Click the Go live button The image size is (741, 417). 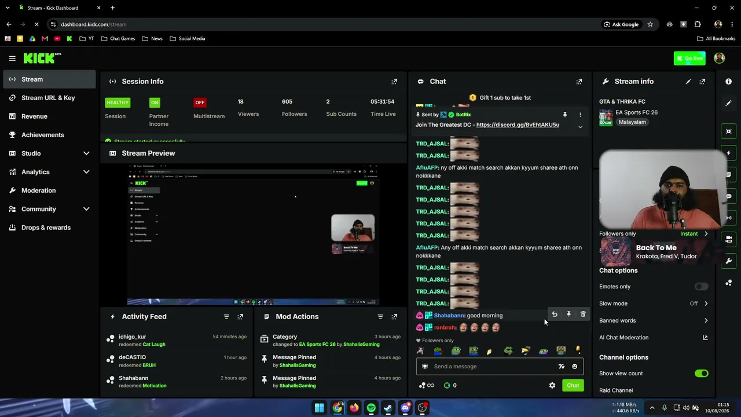pyautogui.click(x=689, y=58)
